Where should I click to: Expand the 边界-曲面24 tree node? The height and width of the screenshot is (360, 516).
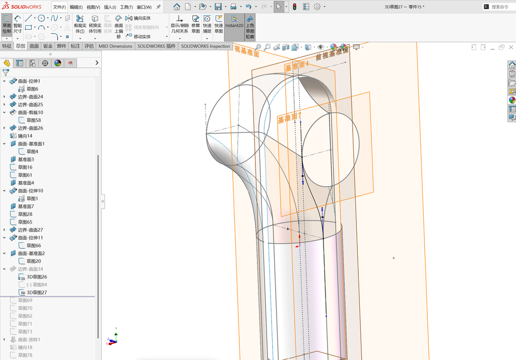tap(4, 97)
